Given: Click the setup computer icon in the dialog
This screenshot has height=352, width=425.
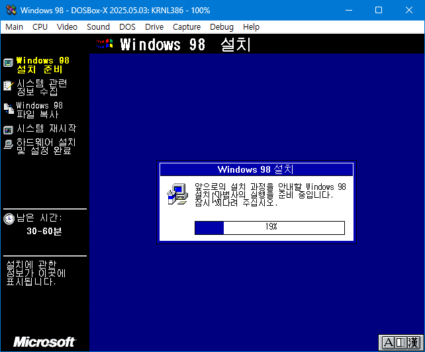Looking at the screenshot, I should (177, 194).
